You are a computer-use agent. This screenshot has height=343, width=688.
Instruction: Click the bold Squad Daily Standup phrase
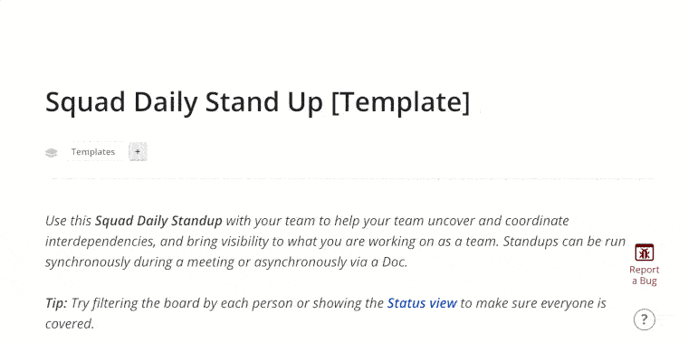[x=158, y=221]
